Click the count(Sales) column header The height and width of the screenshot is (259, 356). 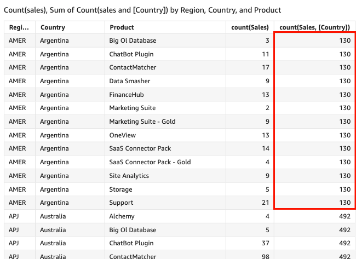(x=250, y=27)
